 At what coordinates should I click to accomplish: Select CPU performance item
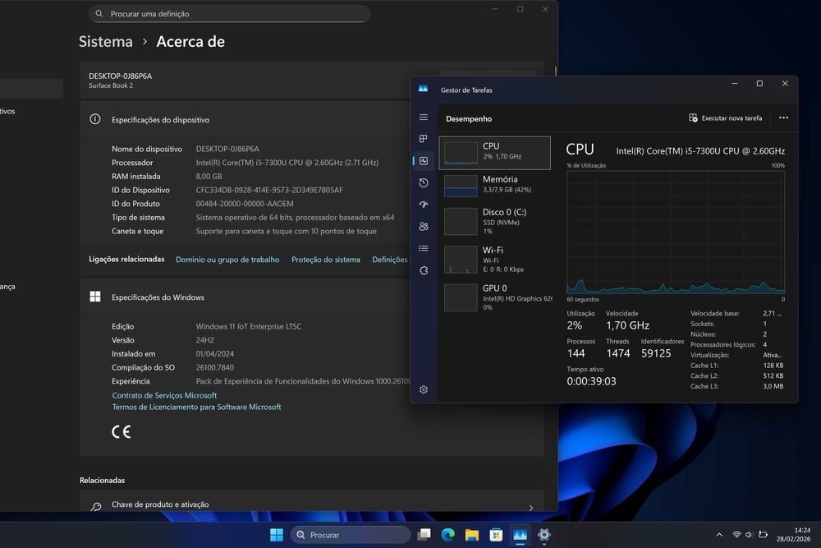pyautogui.click(x=495, y=153)
